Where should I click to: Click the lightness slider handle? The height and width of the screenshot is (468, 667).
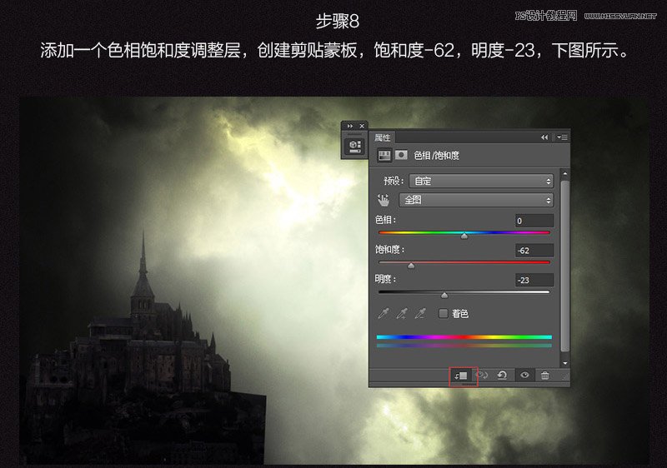[444, 295]
